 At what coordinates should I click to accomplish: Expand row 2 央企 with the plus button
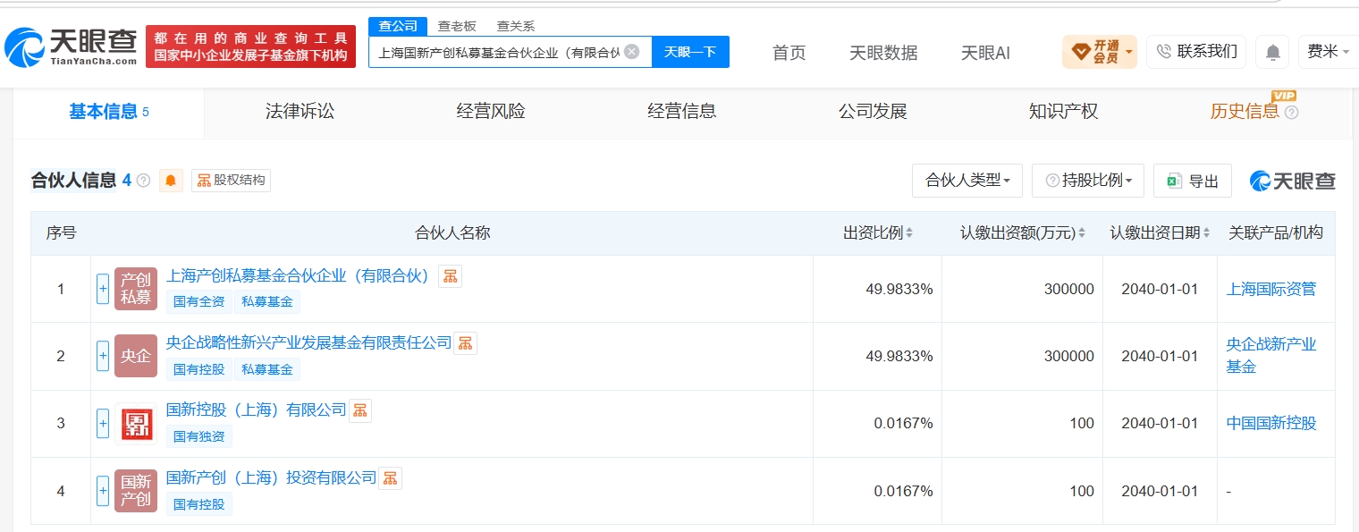103,356
